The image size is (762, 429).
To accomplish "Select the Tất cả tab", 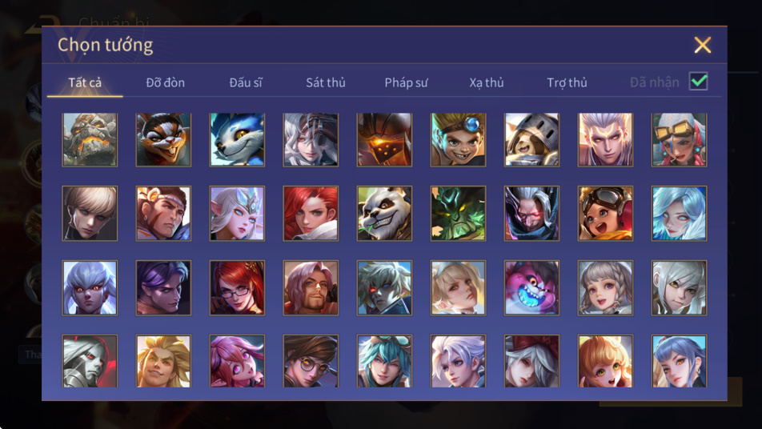I will [85, 82].
